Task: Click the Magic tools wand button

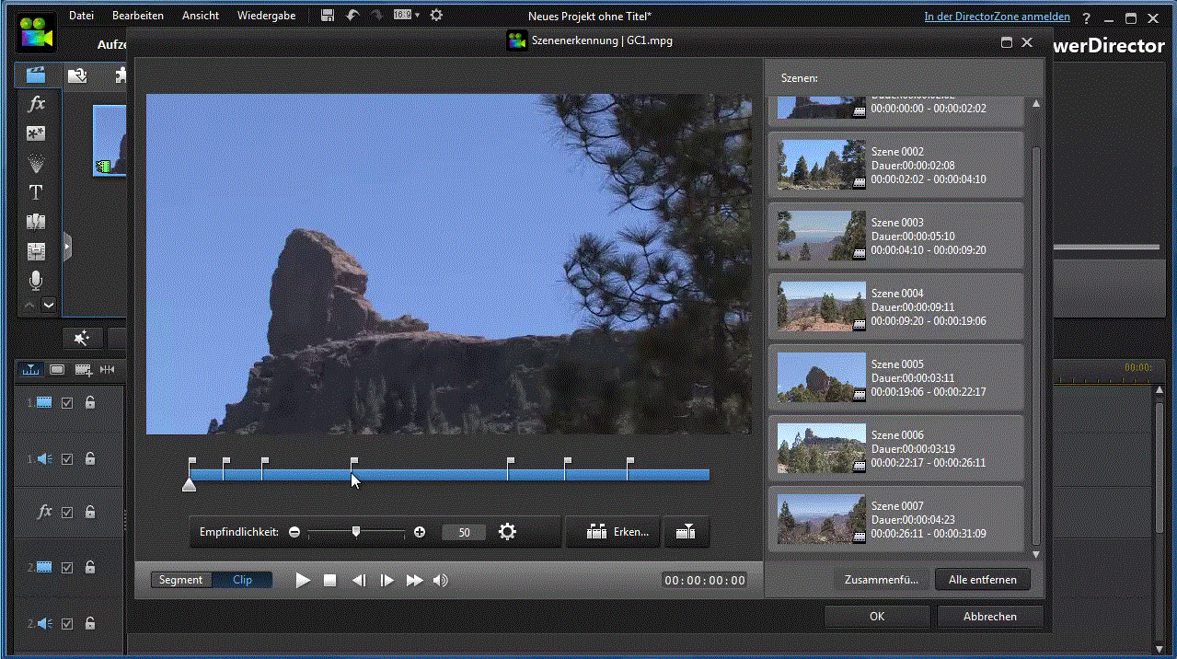Action: 82,339
